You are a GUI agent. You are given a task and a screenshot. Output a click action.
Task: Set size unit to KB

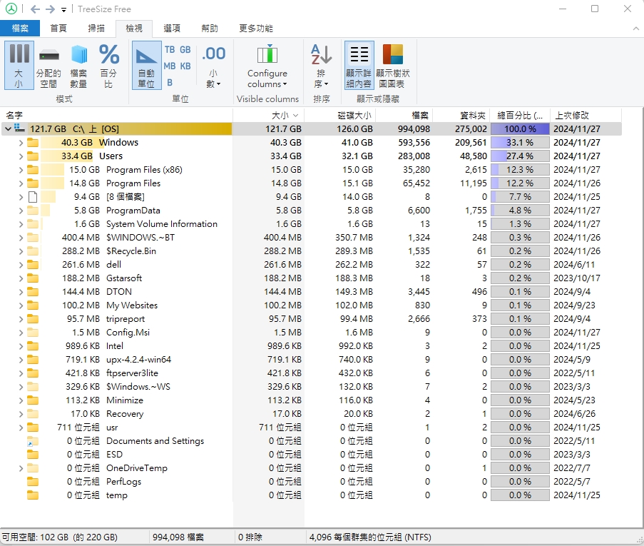(x=185, y=66)
